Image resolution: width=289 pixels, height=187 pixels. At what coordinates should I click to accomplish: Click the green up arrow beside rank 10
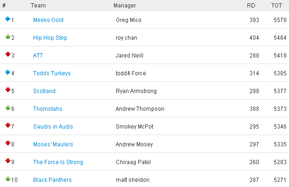[x=8, y=179]
